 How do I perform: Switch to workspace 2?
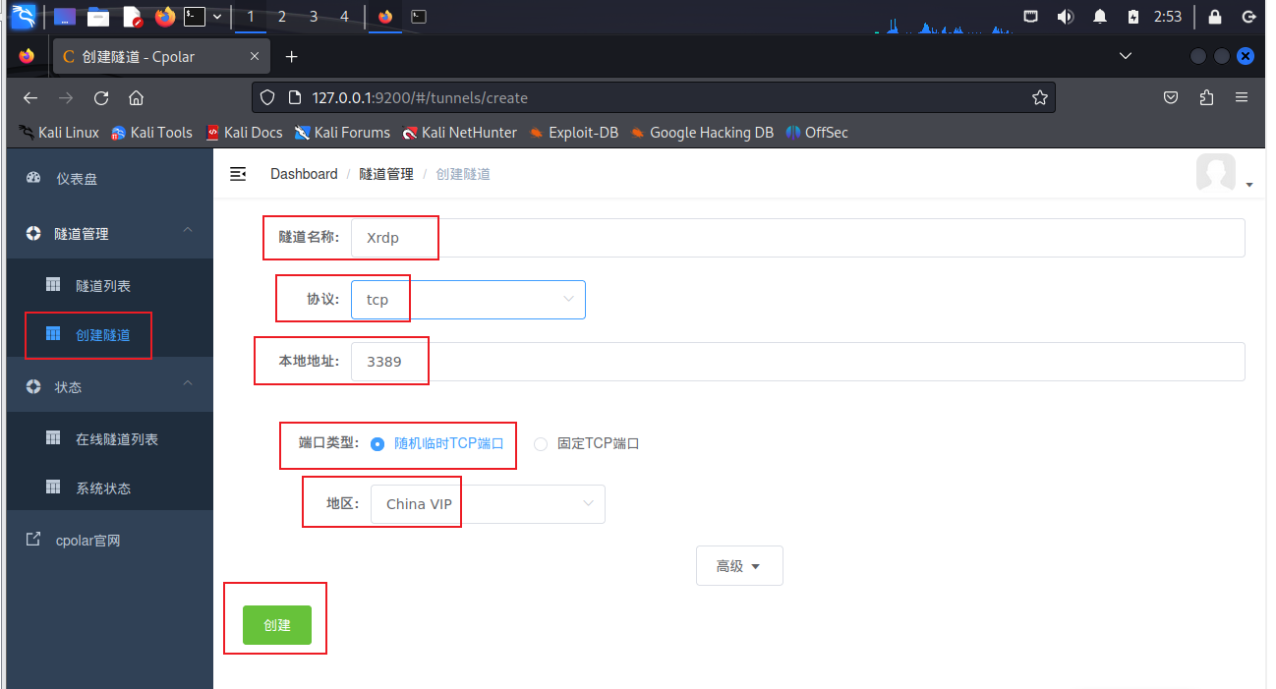coord(282,17)
